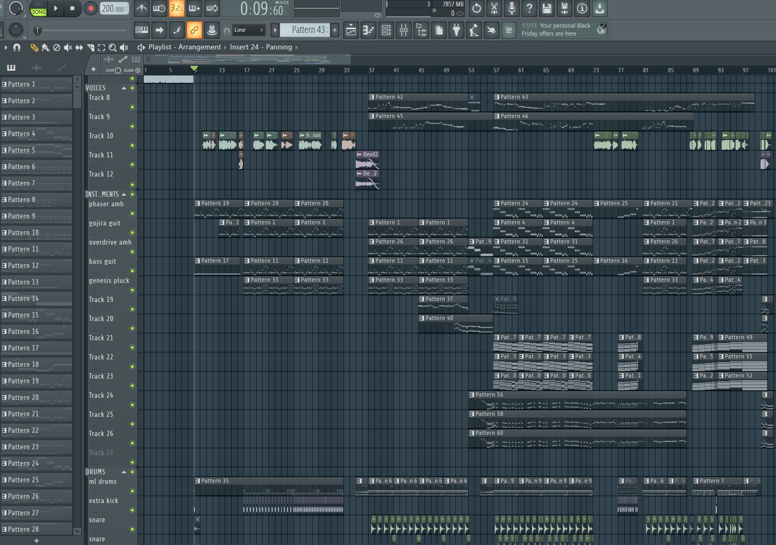This screenshot has height=545, width=776.
Task: Open the Piano roll view
Action: pos(369,30)
